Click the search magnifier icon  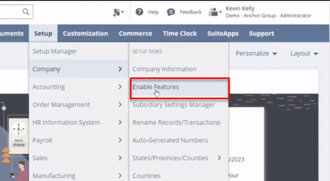pos(26,12)
